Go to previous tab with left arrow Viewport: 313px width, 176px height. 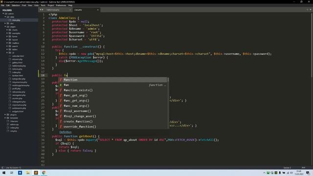41,10
